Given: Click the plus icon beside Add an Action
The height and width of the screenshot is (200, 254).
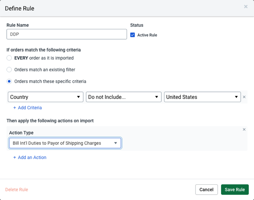Looking at the screenshot, I should 15,157.
